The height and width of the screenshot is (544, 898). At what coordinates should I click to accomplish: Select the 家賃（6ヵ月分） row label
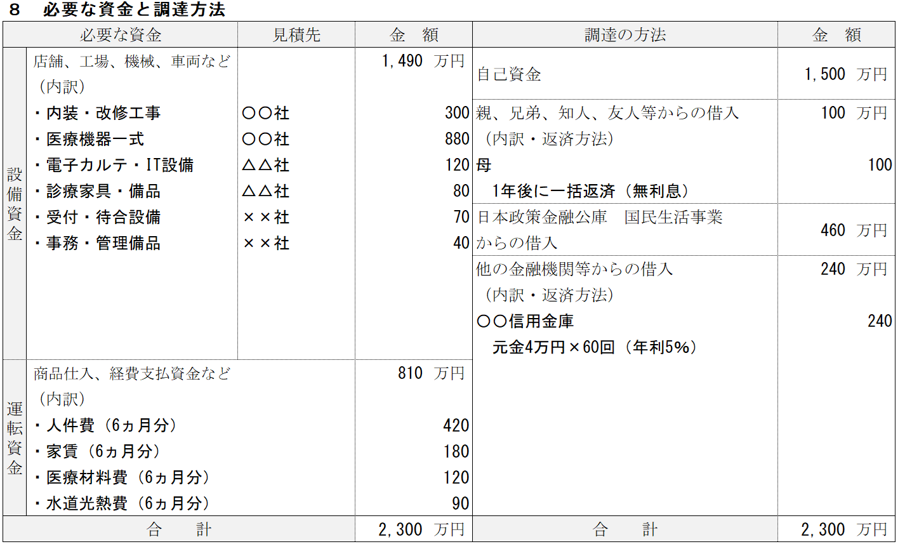tap(103, 451)
